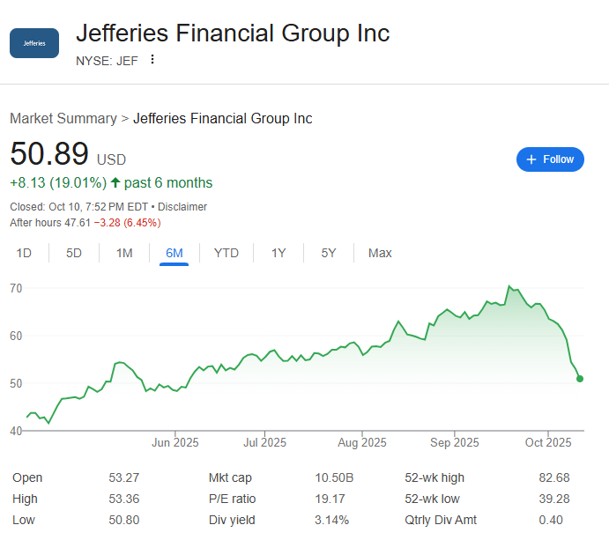Open the Market Summary breadcrumb link

(63, 119)
